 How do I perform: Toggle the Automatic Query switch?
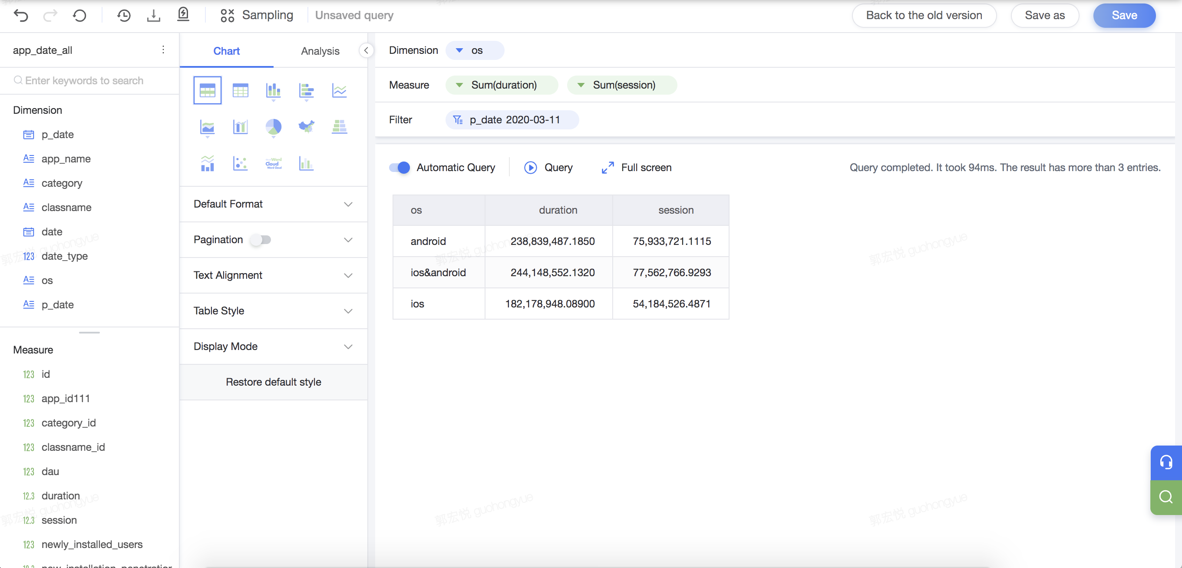[x=400, y=168]
